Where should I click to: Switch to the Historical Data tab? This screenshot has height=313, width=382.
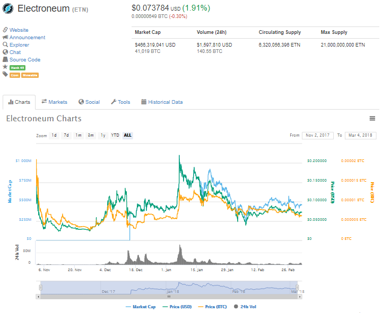162,102
